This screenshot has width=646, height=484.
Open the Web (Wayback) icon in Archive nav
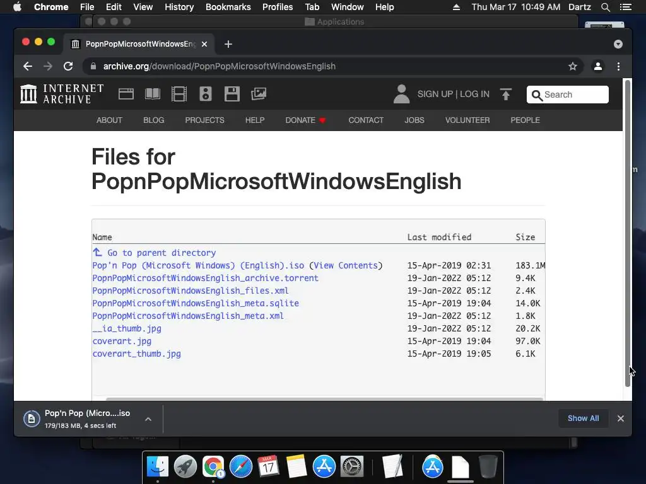click(126, 94)
